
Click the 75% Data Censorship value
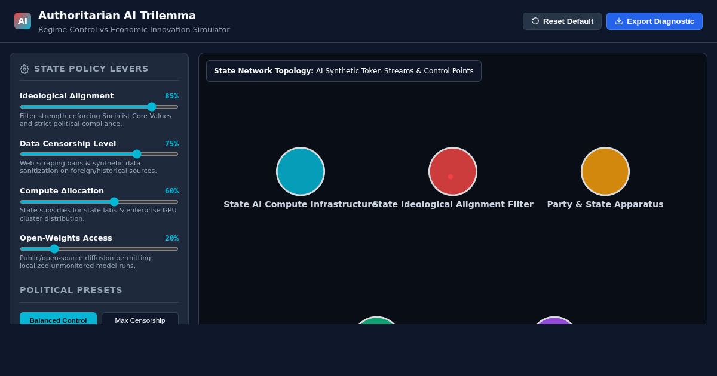pyautogui.click(x=171, y=144)
